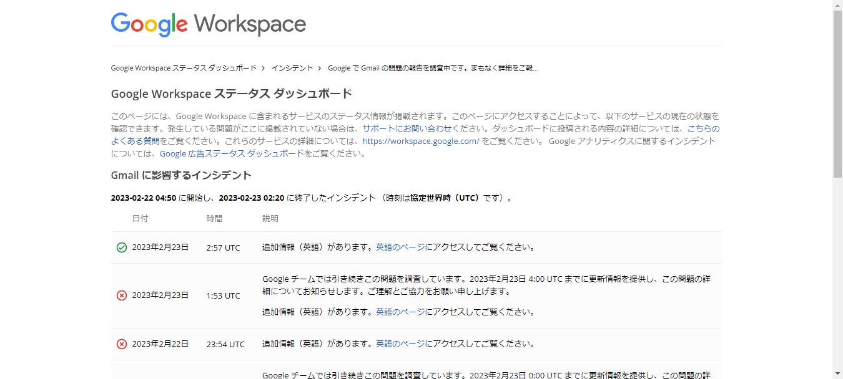The height and width of the screenshot is (379, 843).
Task: Select the 1:53 UTC time cell
Action: [x=224, y=295]
